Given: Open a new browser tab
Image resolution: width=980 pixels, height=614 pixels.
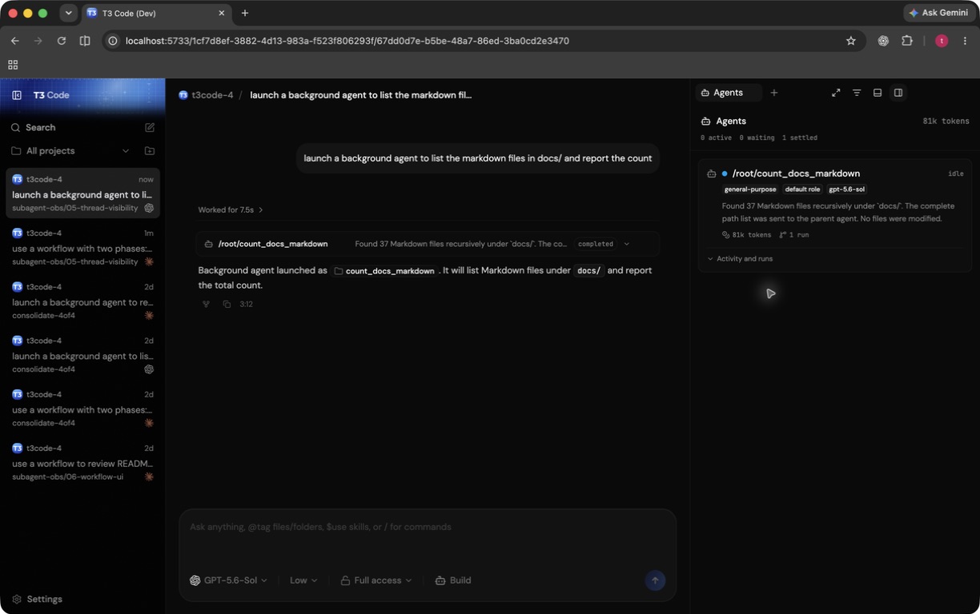Looking at the screenshot, I should (245, 13).
